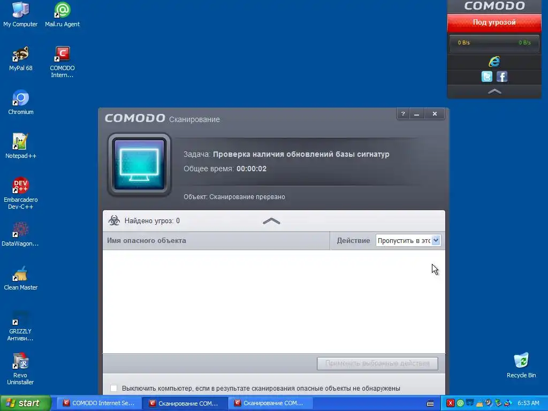The image size is (548, 411).
Task: Open the Revo Uninstaller shortcut
Action: click(20, 369)
